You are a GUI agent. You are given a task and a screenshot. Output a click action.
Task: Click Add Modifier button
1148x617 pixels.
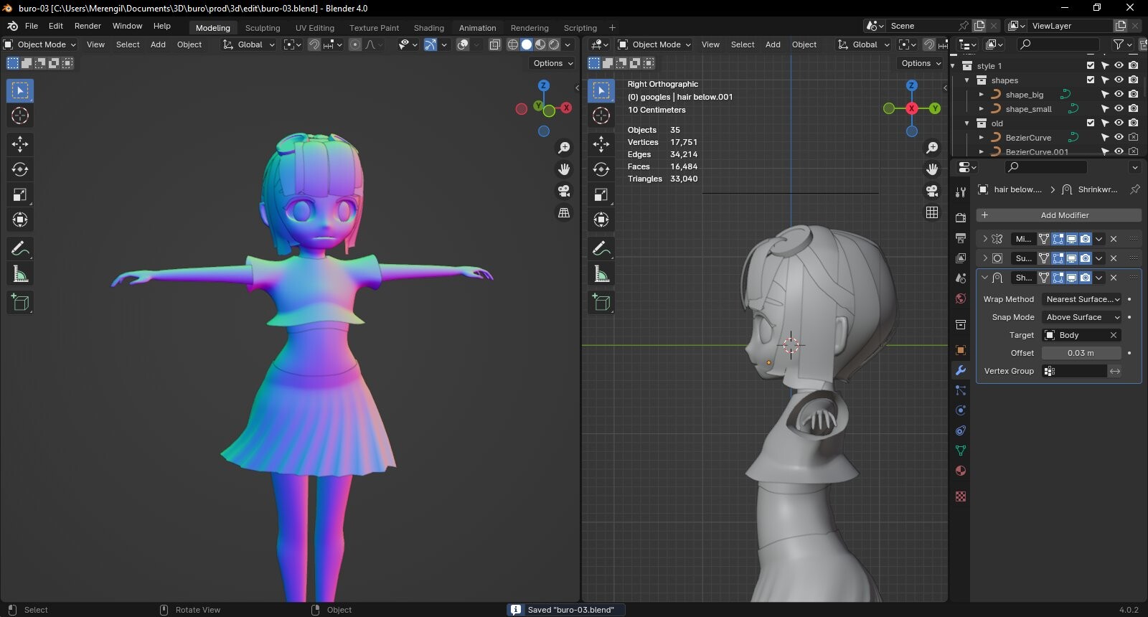click(x=1058, y=215)
